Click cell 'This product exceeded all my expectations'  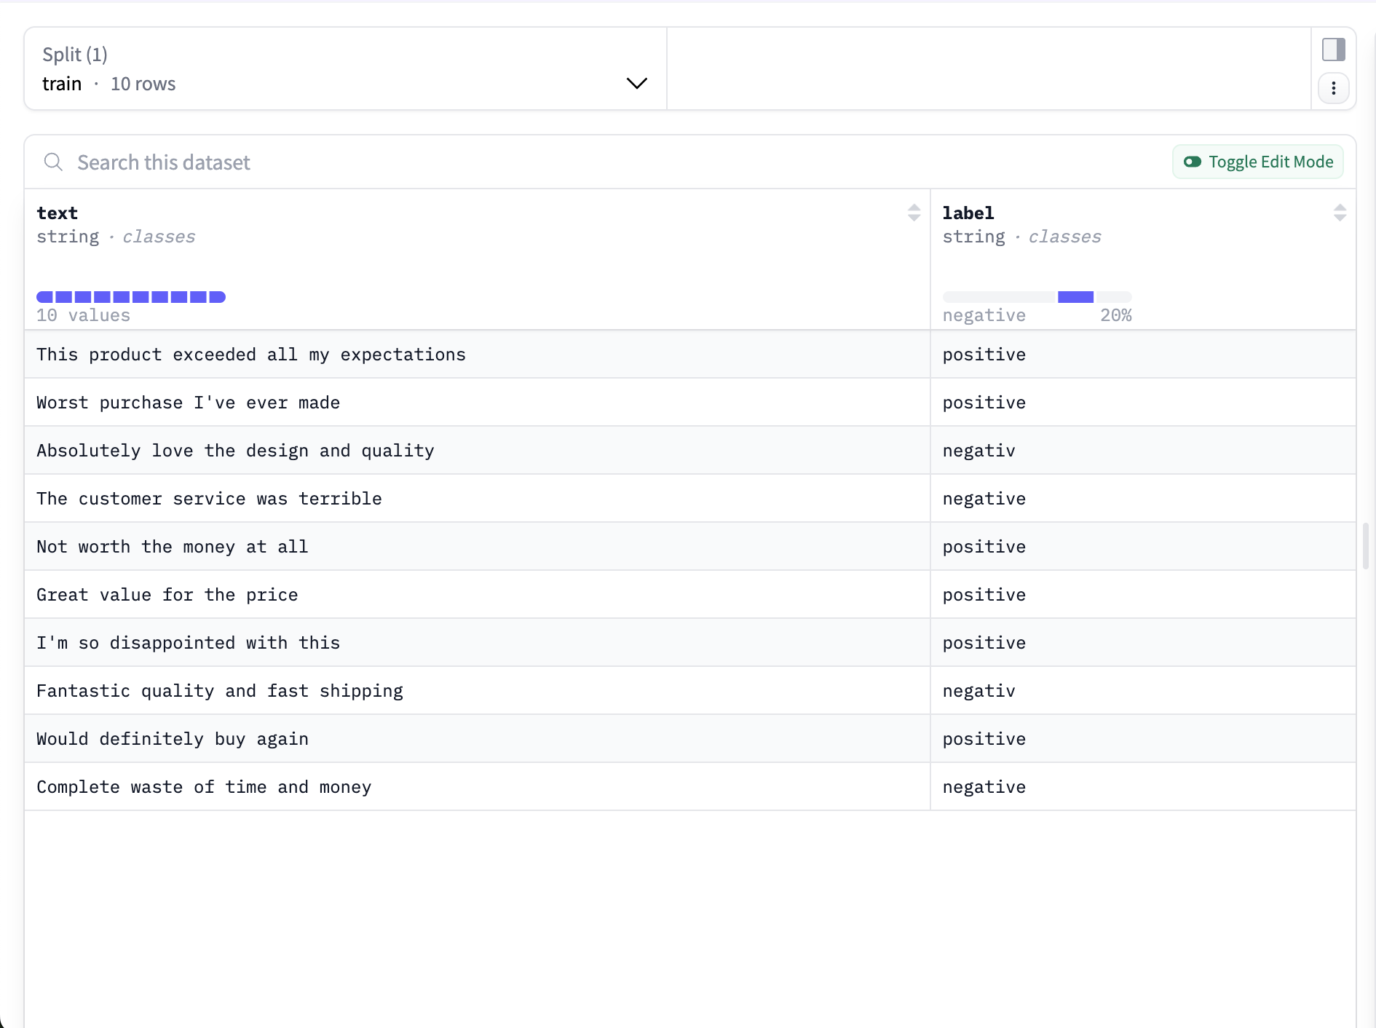click(250, 355)
